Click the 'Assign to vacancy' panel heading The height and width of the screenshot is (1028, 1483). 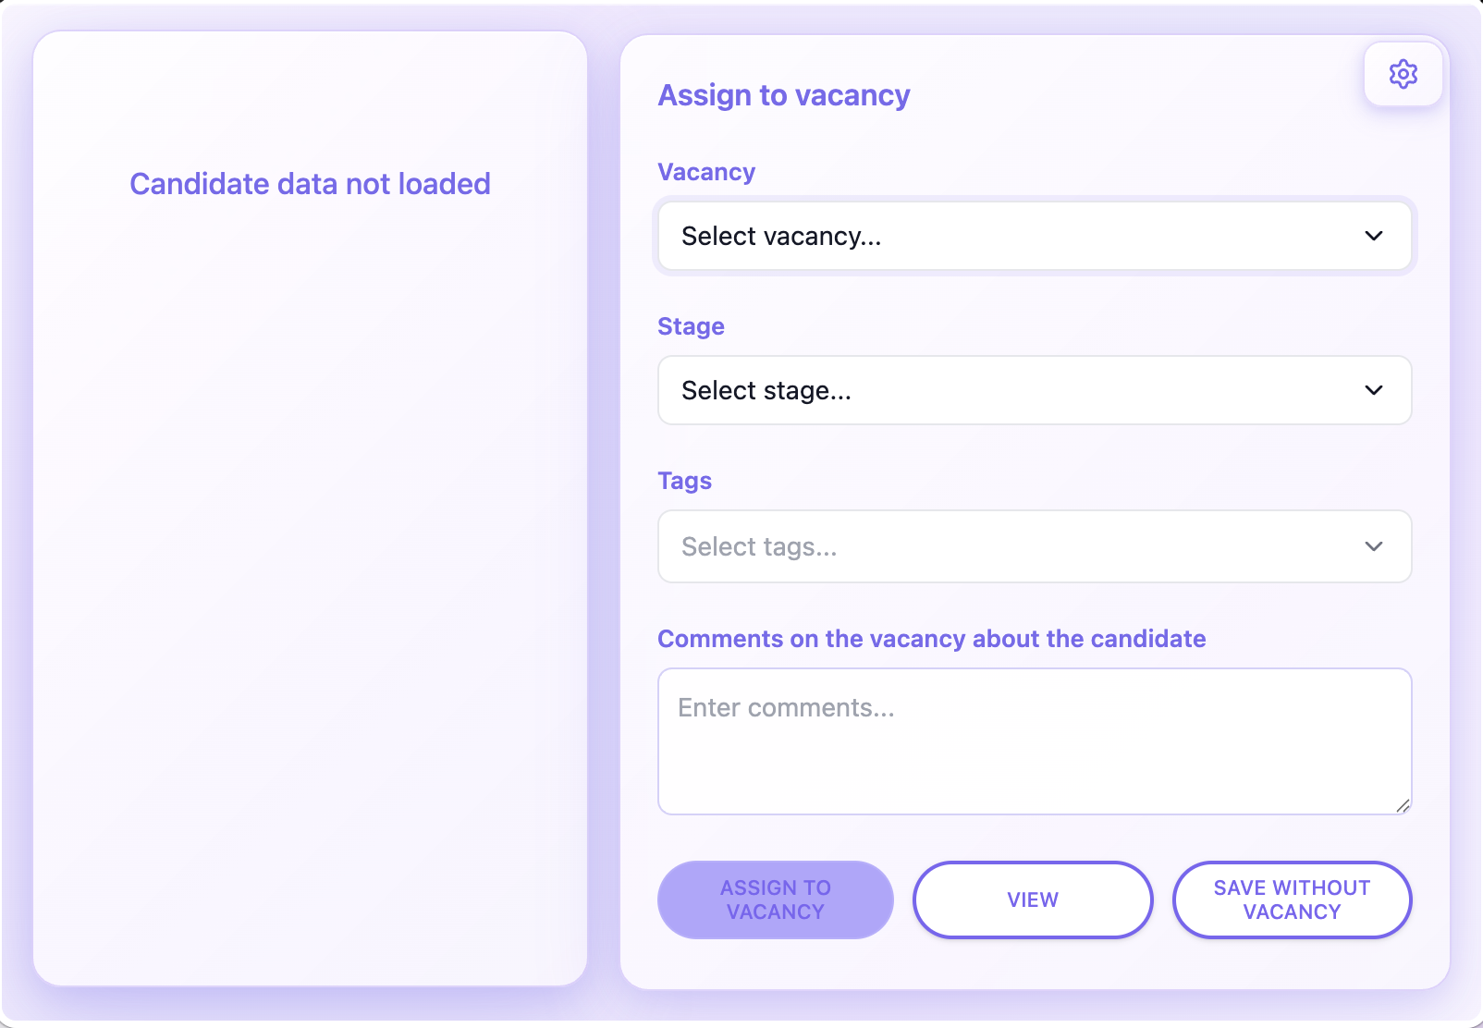point(783,95)
